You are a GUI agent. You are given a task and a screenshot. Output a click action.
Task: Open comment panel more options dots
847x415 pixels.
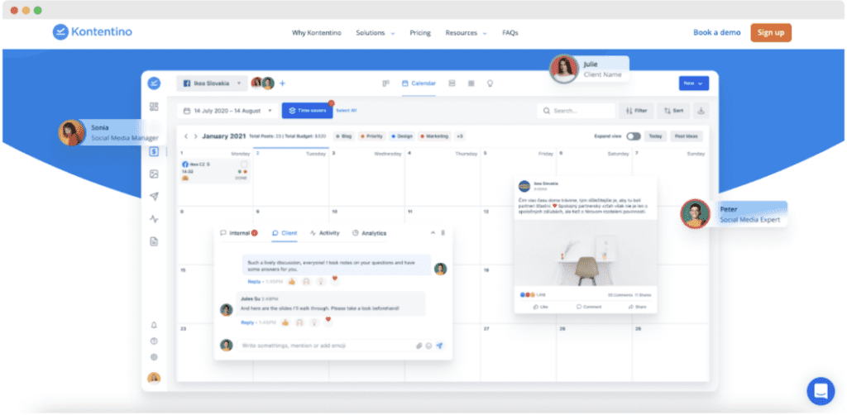(x=443, y=233)
